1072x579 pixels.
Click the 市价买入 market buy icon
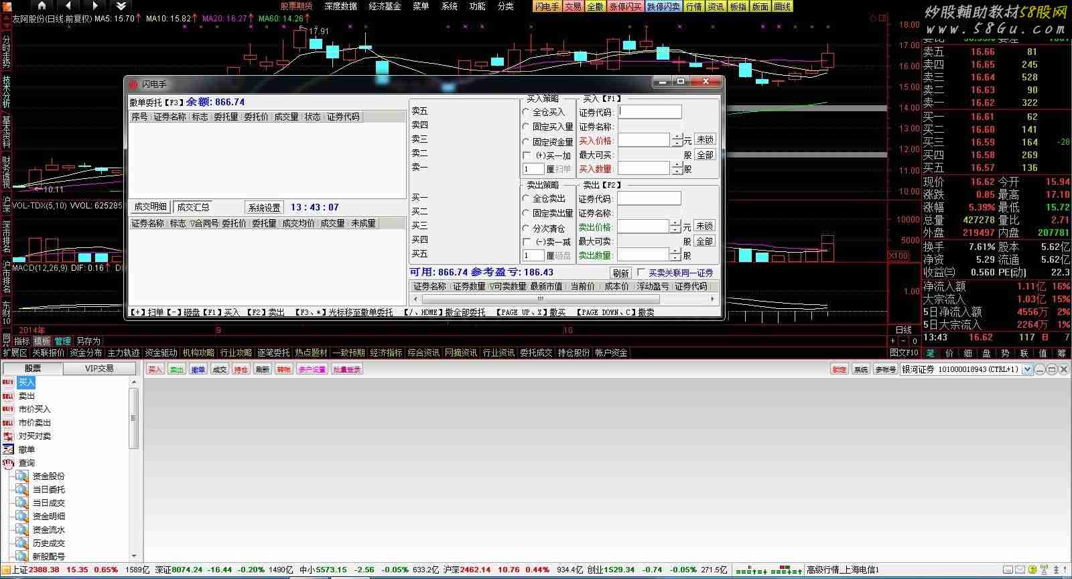8,409
